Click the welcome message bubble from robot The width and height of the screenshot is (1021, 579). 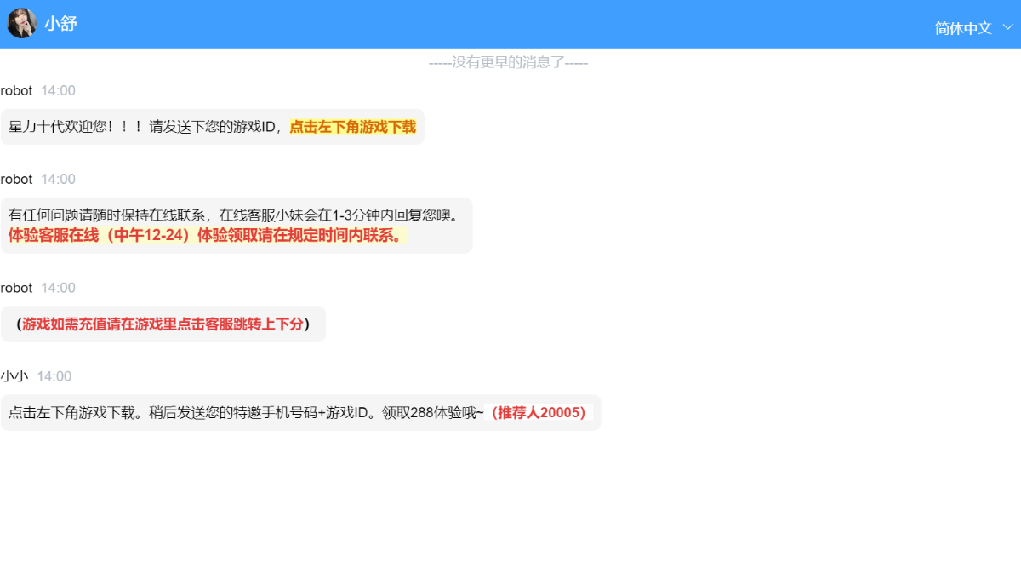coord(212,126)
